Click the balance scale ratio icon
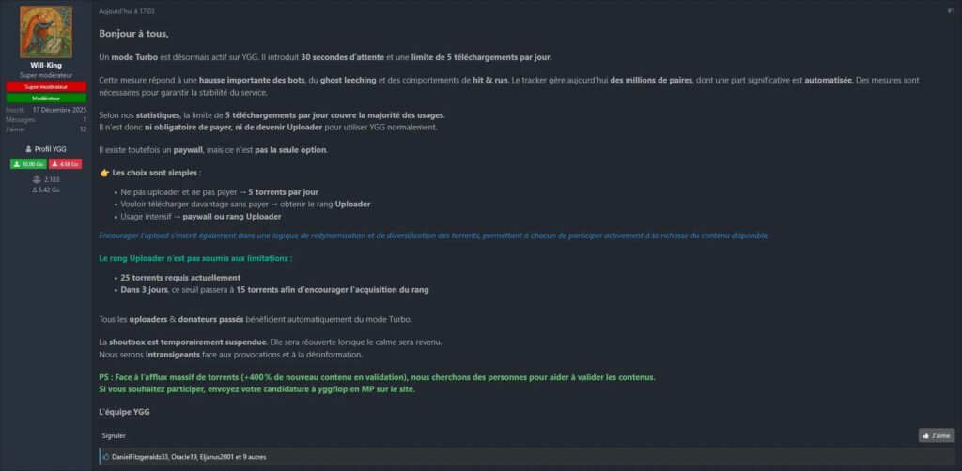 click(36, 178)
